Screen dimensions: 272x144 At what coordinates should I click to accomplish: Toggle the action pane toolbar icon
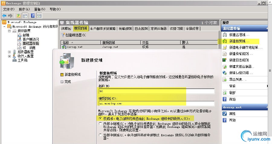coord(39,16)
